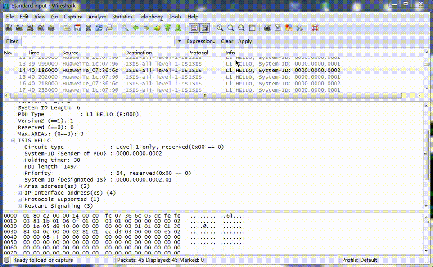Open a capture file folder icon
Screen dimensions: 433x267
(67, 28)
